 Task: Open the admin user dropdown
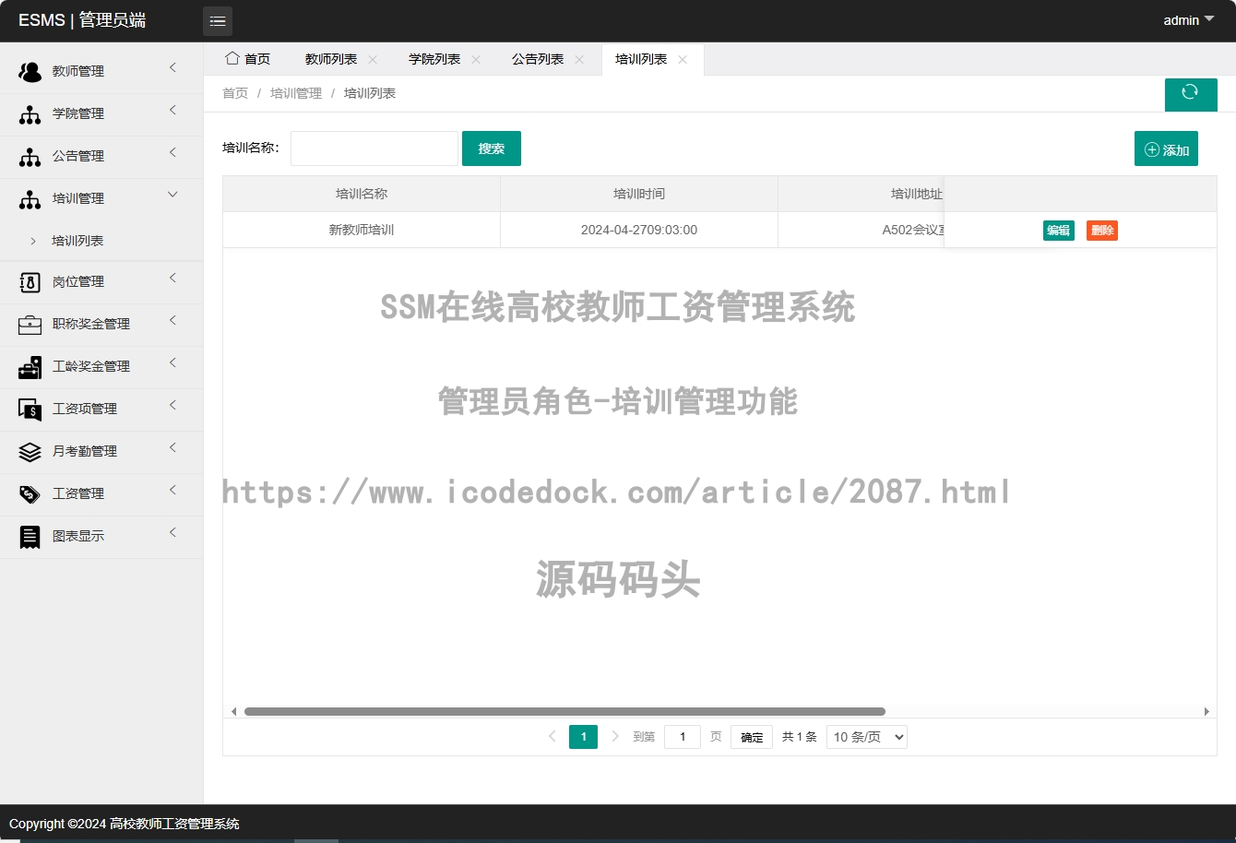tap(1189, 20)
